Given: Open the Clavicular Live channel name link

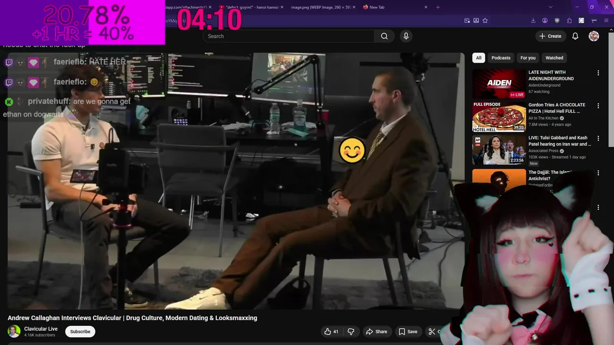Looking at the screenshot, I should [41, 329].
